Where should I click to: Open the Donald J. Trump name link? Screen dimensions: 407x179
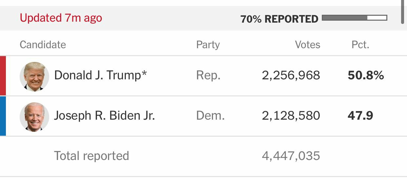pyautogui.click(x=100, y=75)
